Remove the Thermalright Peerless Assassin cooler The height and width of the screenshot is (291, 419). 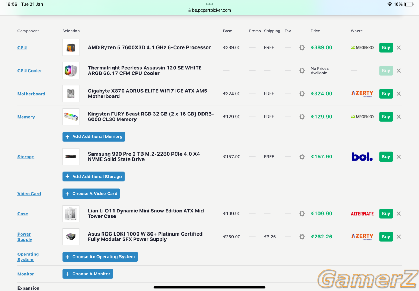[399, 70]
